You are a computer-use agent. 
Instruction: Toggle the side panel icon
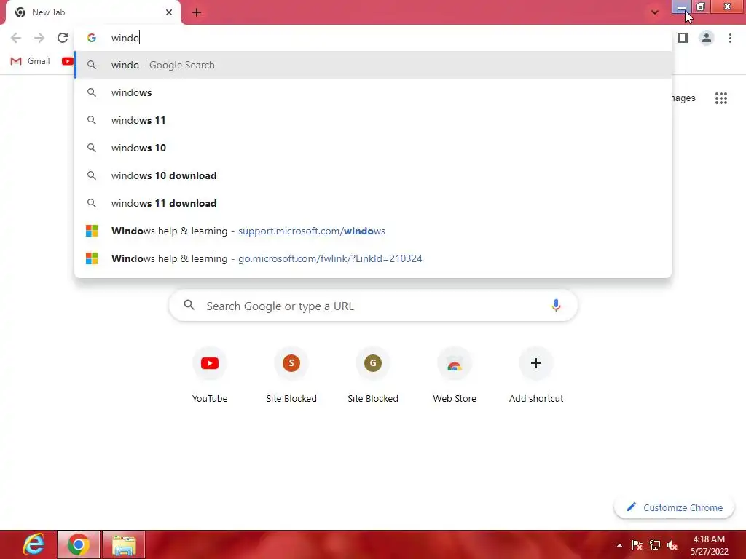click(x=683, y=38)
